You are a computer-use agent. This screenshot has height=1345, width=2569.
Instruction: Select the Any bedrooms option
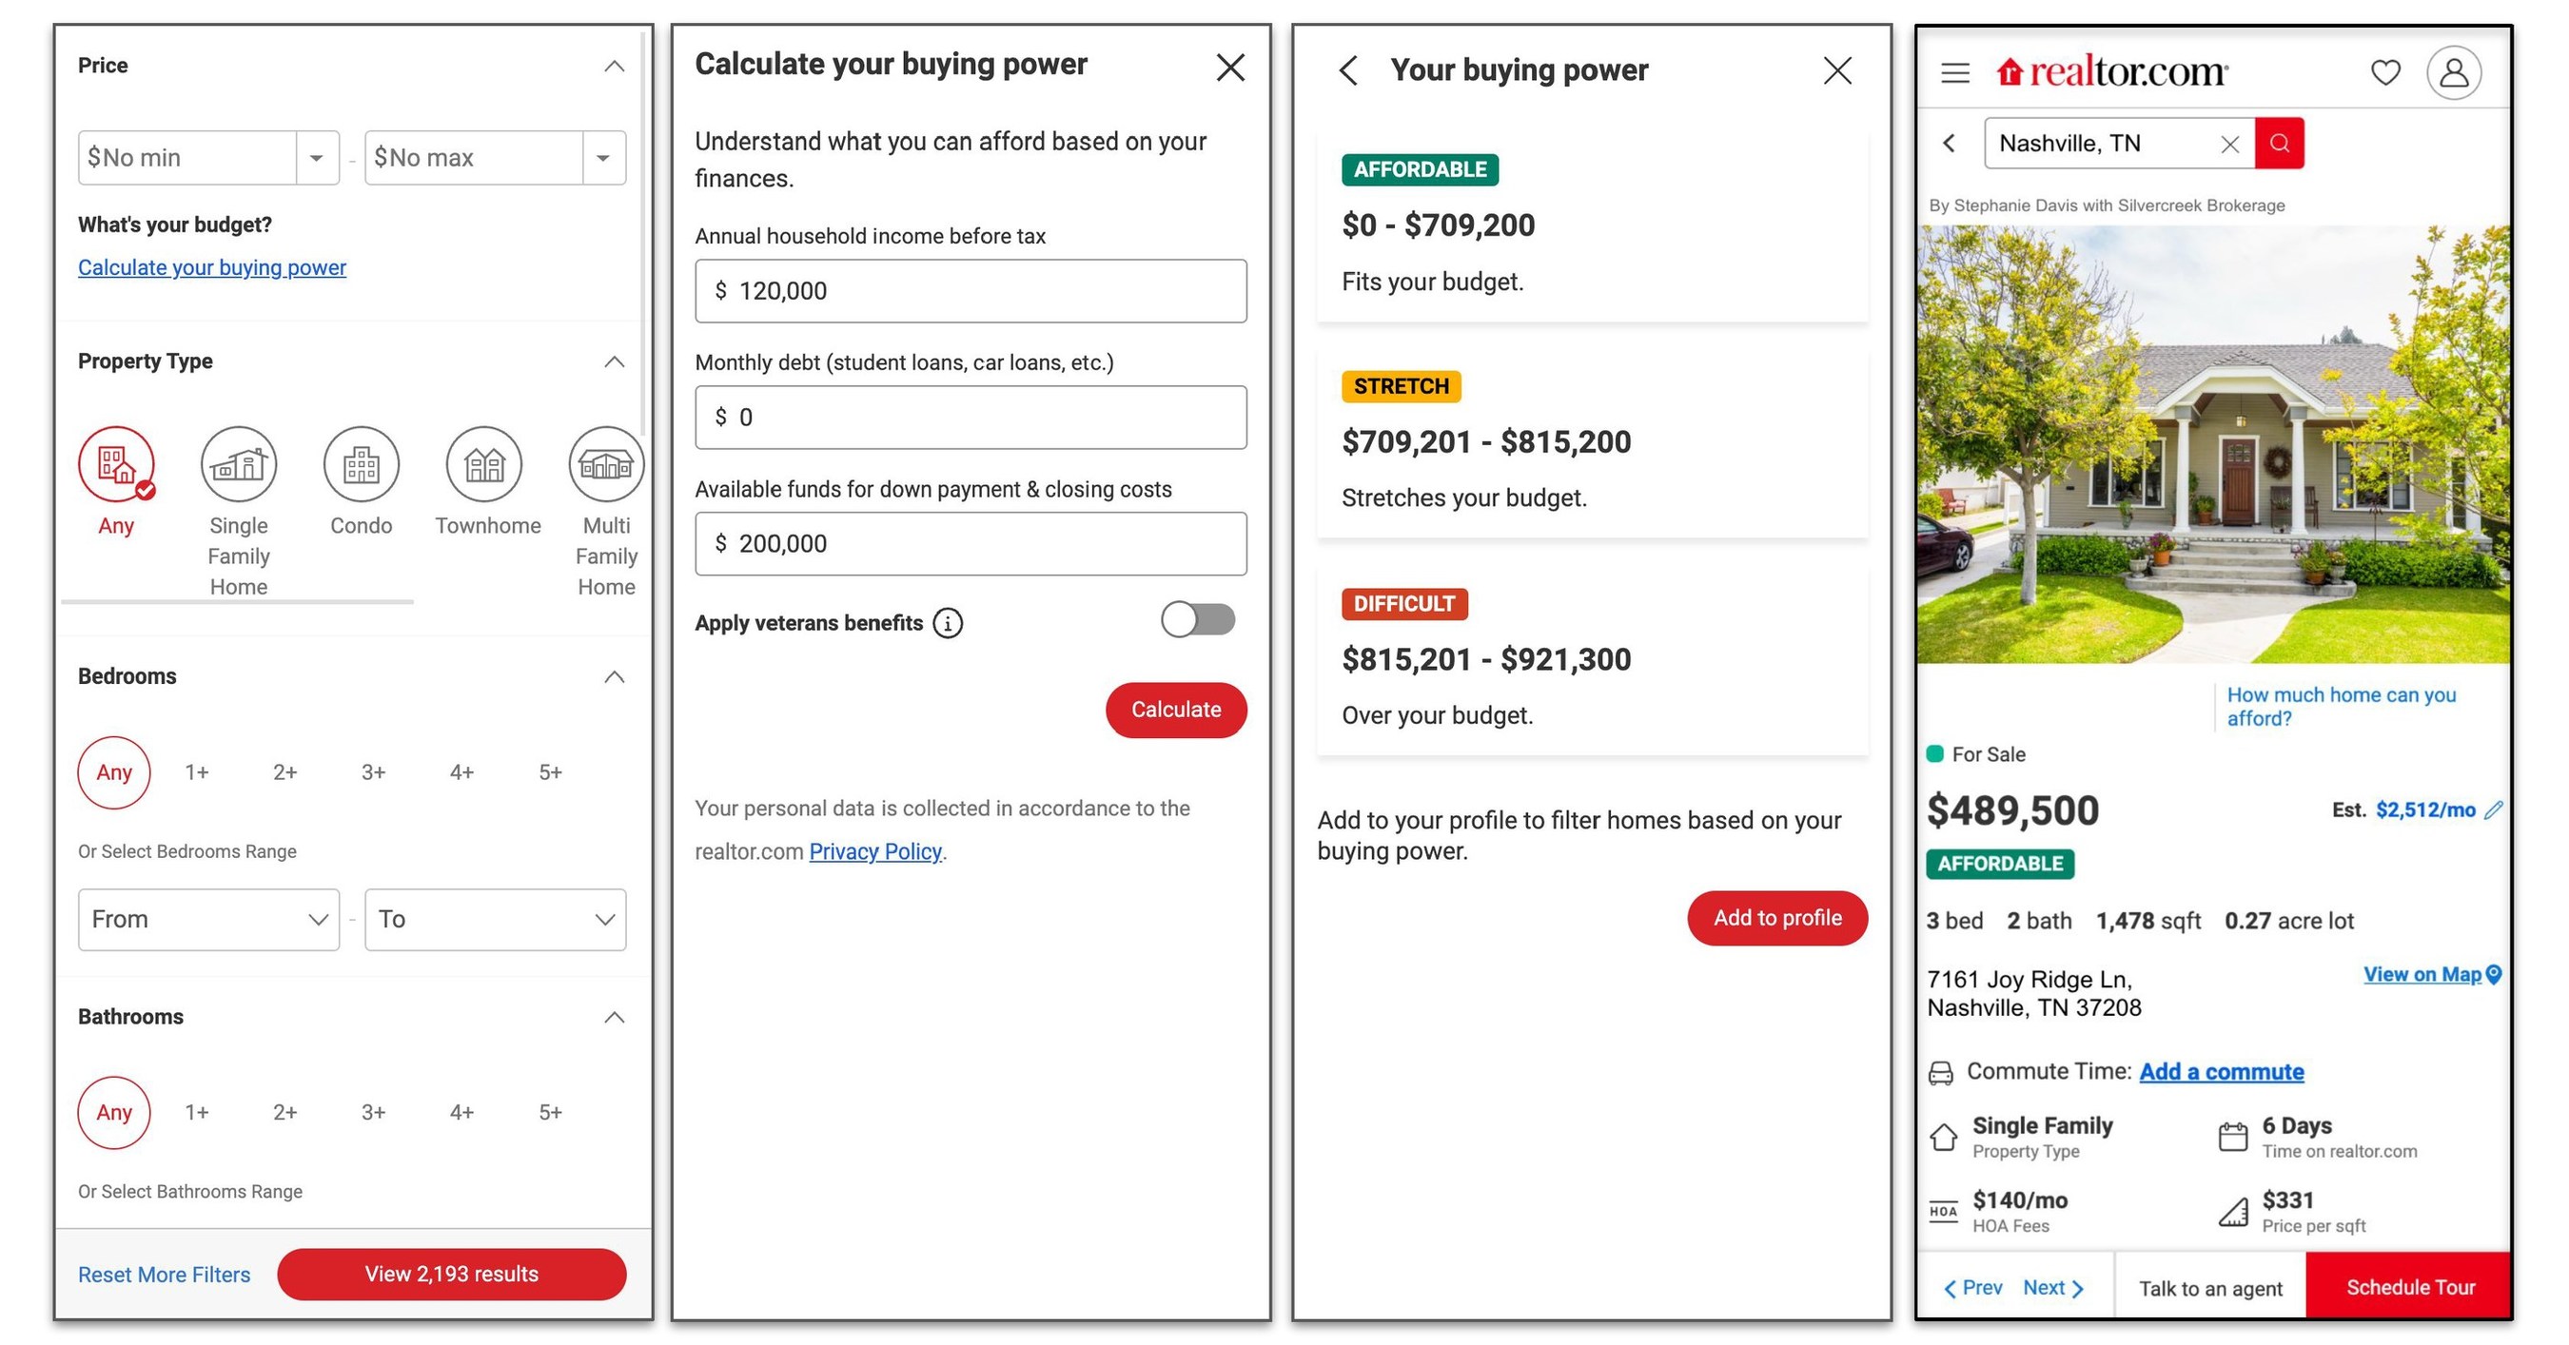click(x=113, y=771)
